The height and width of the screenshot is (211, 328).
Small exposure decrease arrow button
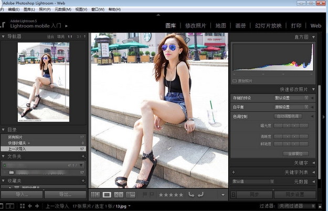(287, 126)
